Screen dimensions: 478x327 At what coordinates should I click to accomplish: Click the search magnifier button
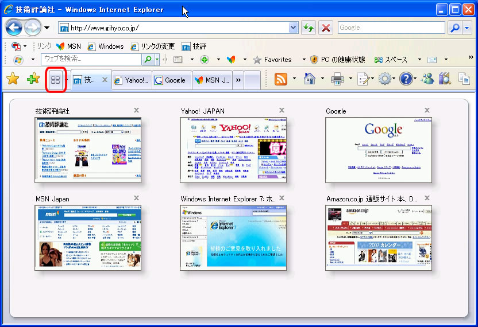coord(455,28)
